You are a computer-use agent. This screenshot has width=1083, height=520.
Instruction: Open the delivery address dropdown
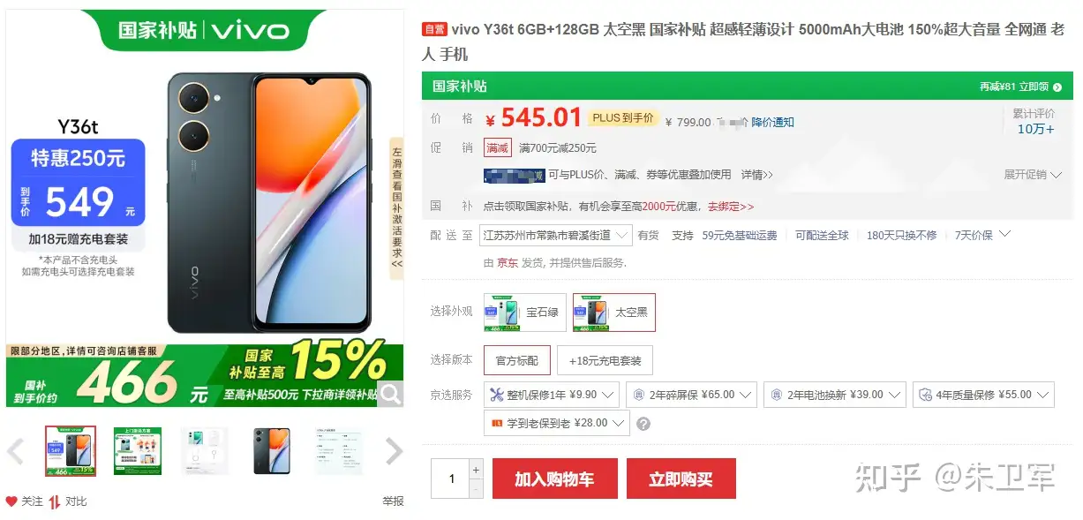coord(556,236)
